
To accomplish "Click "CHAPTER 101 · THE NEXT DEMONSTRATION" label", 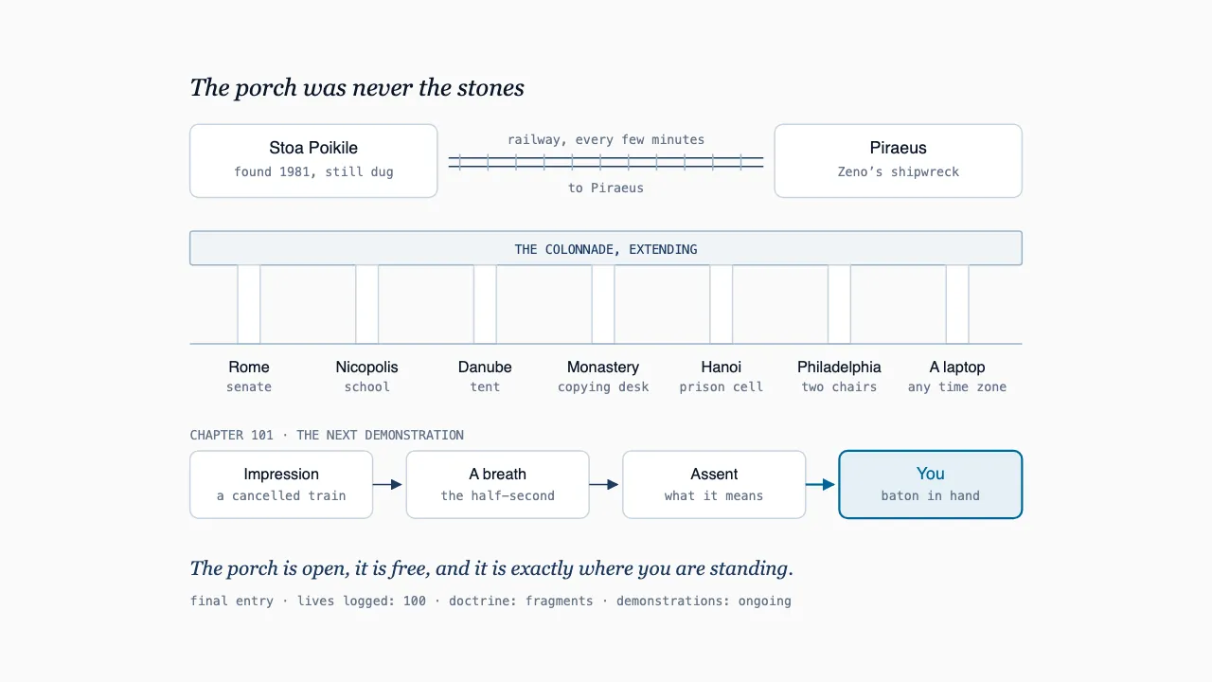I will coord(327,435).
